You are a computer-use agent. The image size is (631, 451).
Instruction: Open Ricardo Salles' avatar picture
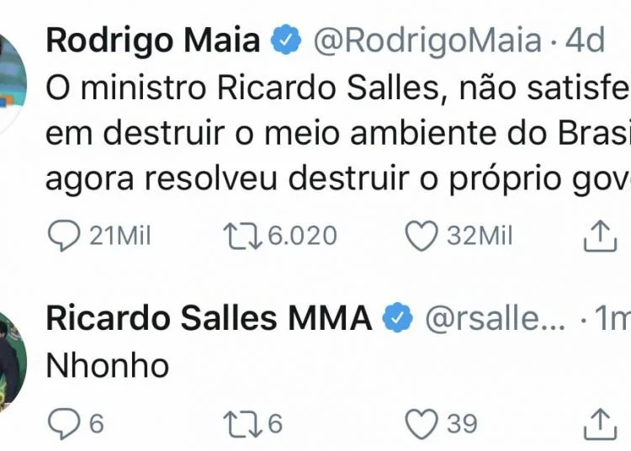[11, 361]
